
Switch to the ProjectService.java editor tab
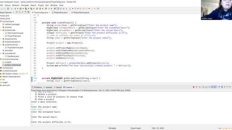[80, 13]
